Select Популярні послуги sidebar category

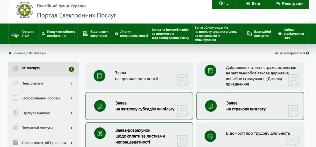coord(44,128)
